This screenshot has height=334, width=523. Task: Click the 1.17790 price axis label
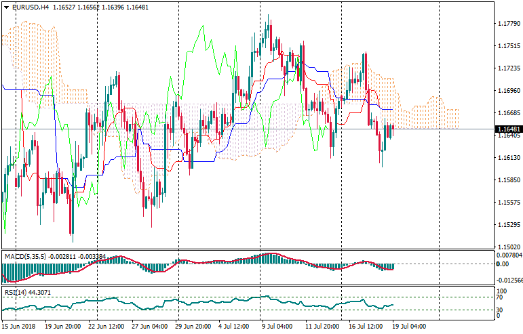(x=508, y=24)
